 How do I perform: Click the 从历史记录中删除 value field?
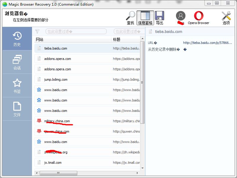pos(185,50)
